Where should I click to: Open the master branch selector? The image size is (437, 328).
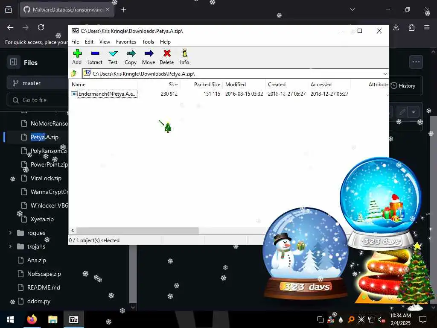click(x=38, y=83)
